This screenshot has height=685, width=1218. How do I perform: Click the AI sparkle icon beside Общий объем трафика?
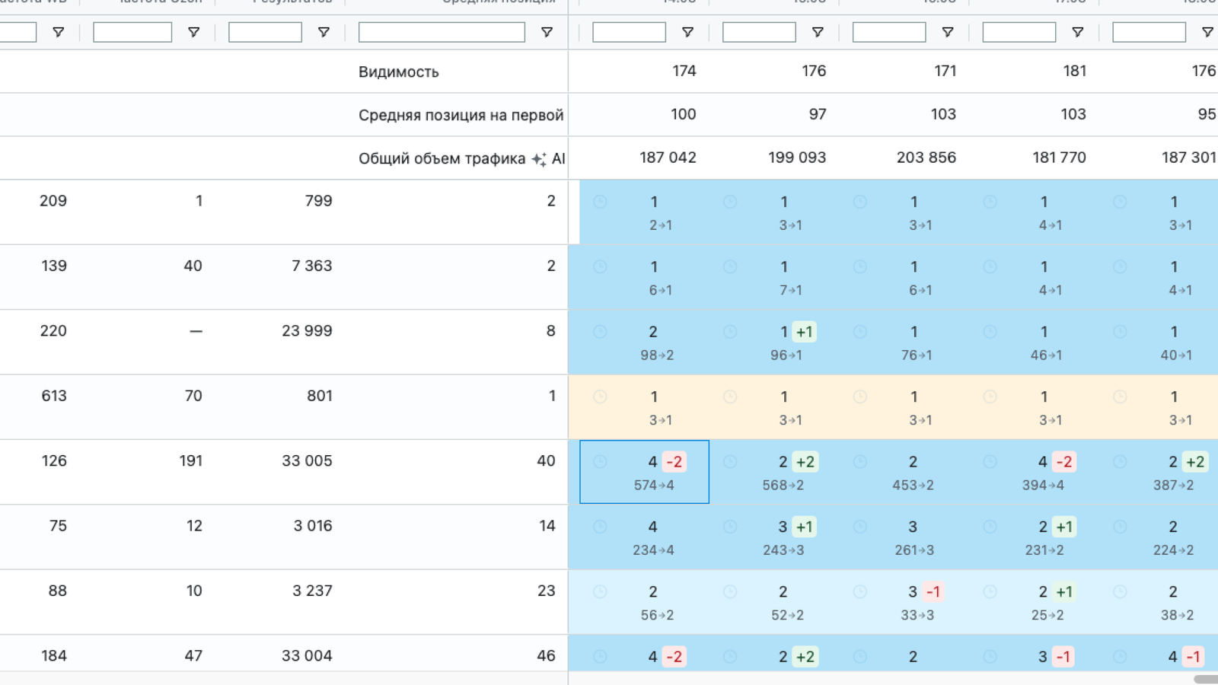tap(539, 159)
